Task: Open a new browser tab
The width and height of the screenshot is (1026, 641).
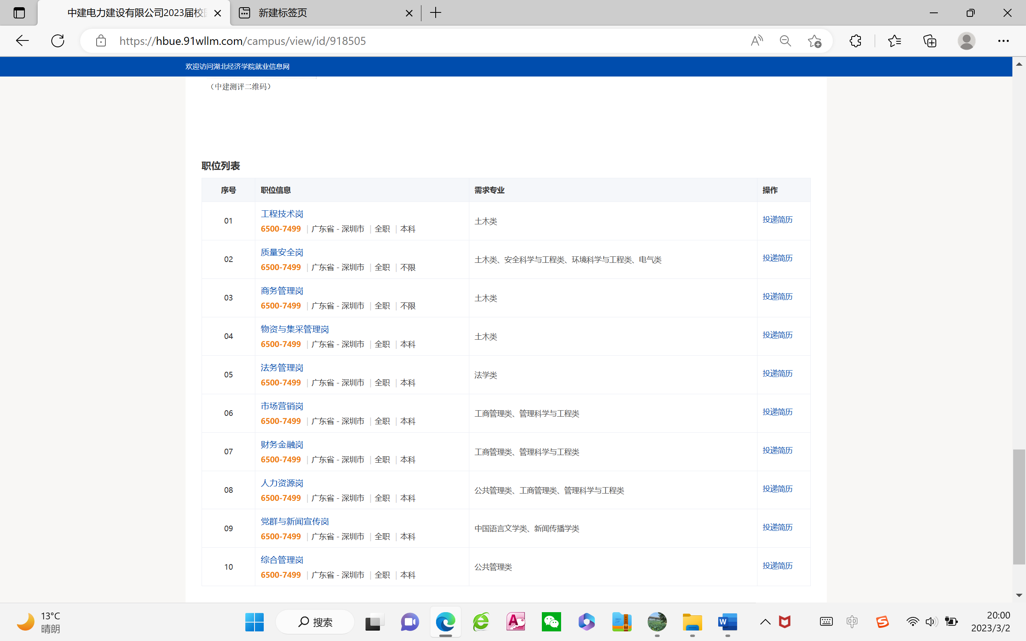Action: [435, 13]
